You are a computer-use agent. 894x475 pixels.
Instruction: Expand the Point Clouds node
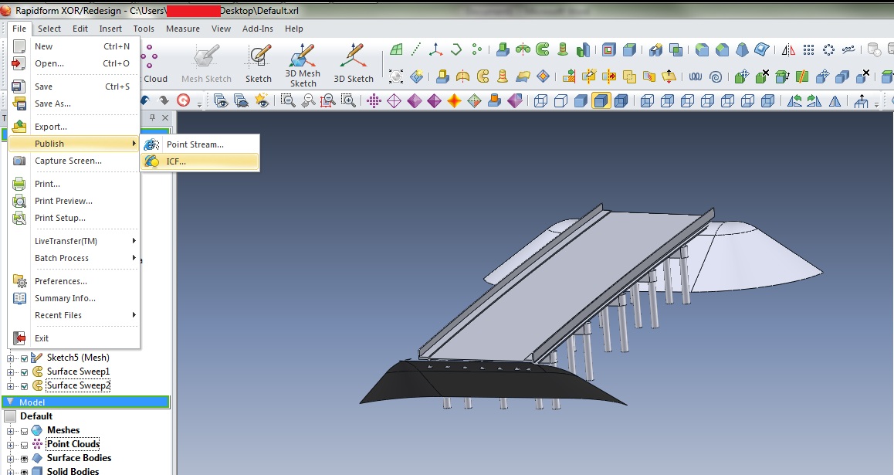click(9, 444)
